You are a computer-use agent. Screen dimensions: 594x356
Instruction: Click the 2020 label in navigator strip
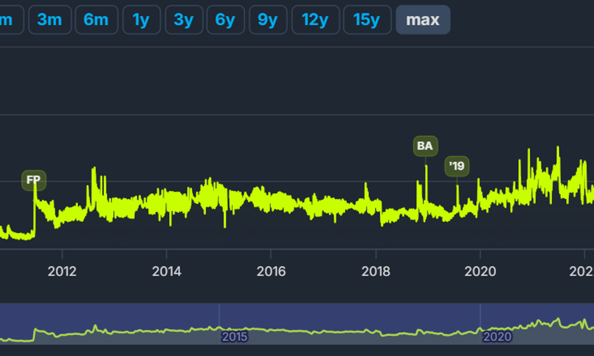[497, 337]
